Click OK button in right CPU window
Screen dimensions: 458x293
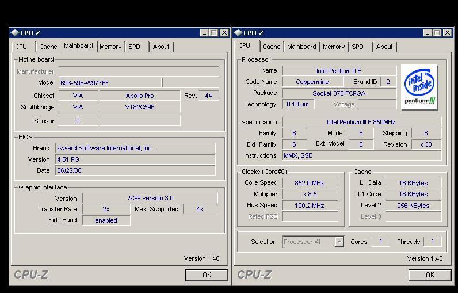pos(430,275)
